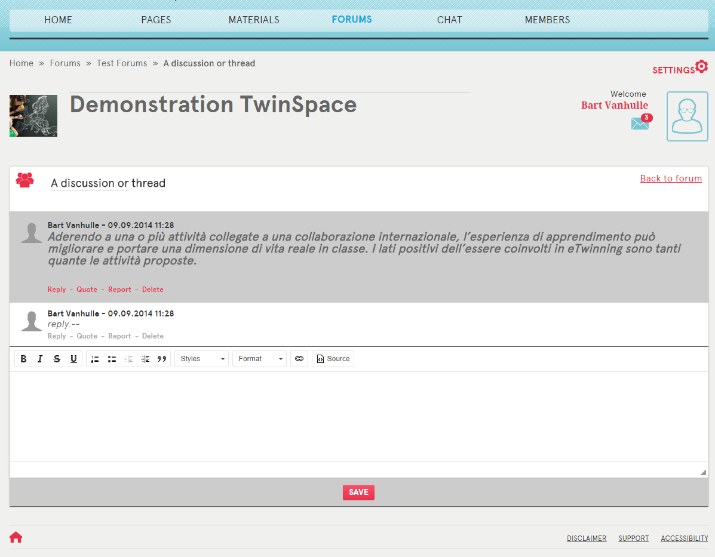This screenshot has height=557, width=715.
Task: Open the user profile avatar
Action: tap(687, 116)
